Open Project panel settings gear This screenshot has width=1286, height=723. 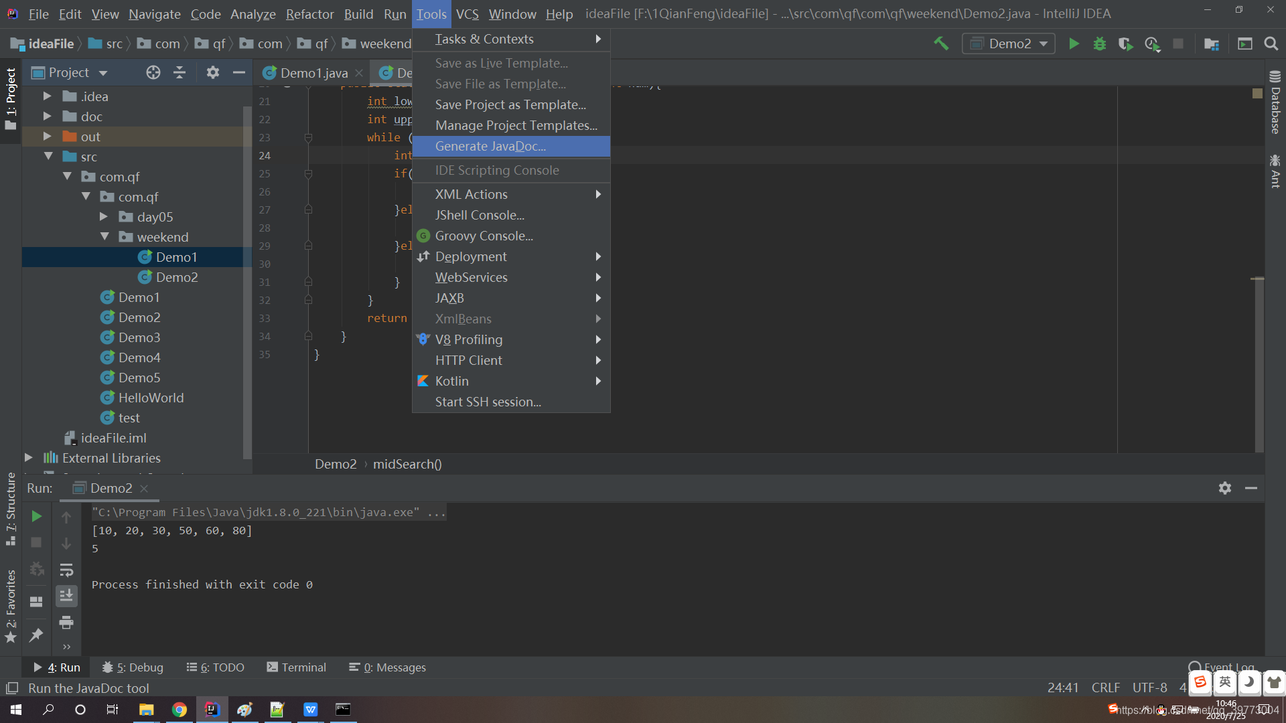click(x=213, y=72)
